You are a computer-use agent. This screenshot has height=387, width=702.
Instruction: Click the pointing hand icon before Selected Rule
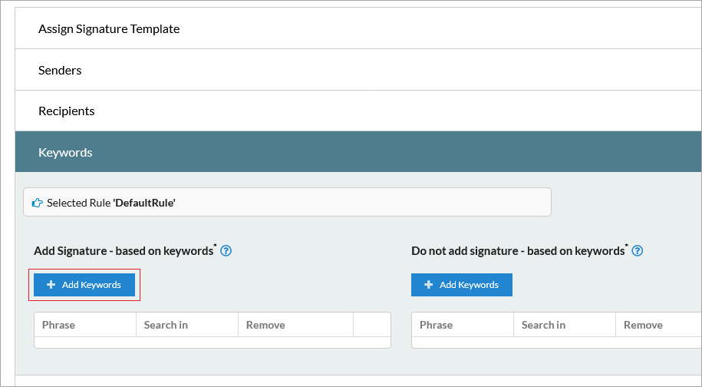click(x=37, y=203)
